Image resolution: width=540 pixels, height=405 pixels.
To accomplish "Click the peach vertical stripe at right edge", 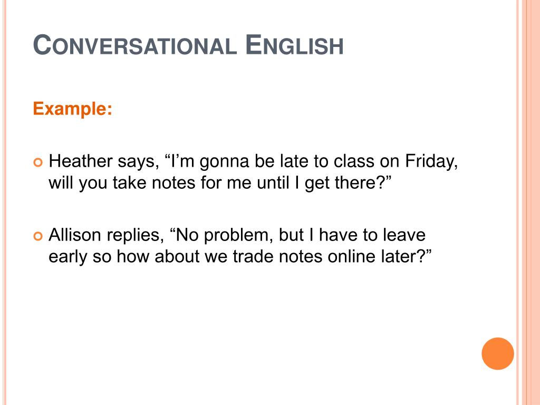I will click(x=529, y=202).
